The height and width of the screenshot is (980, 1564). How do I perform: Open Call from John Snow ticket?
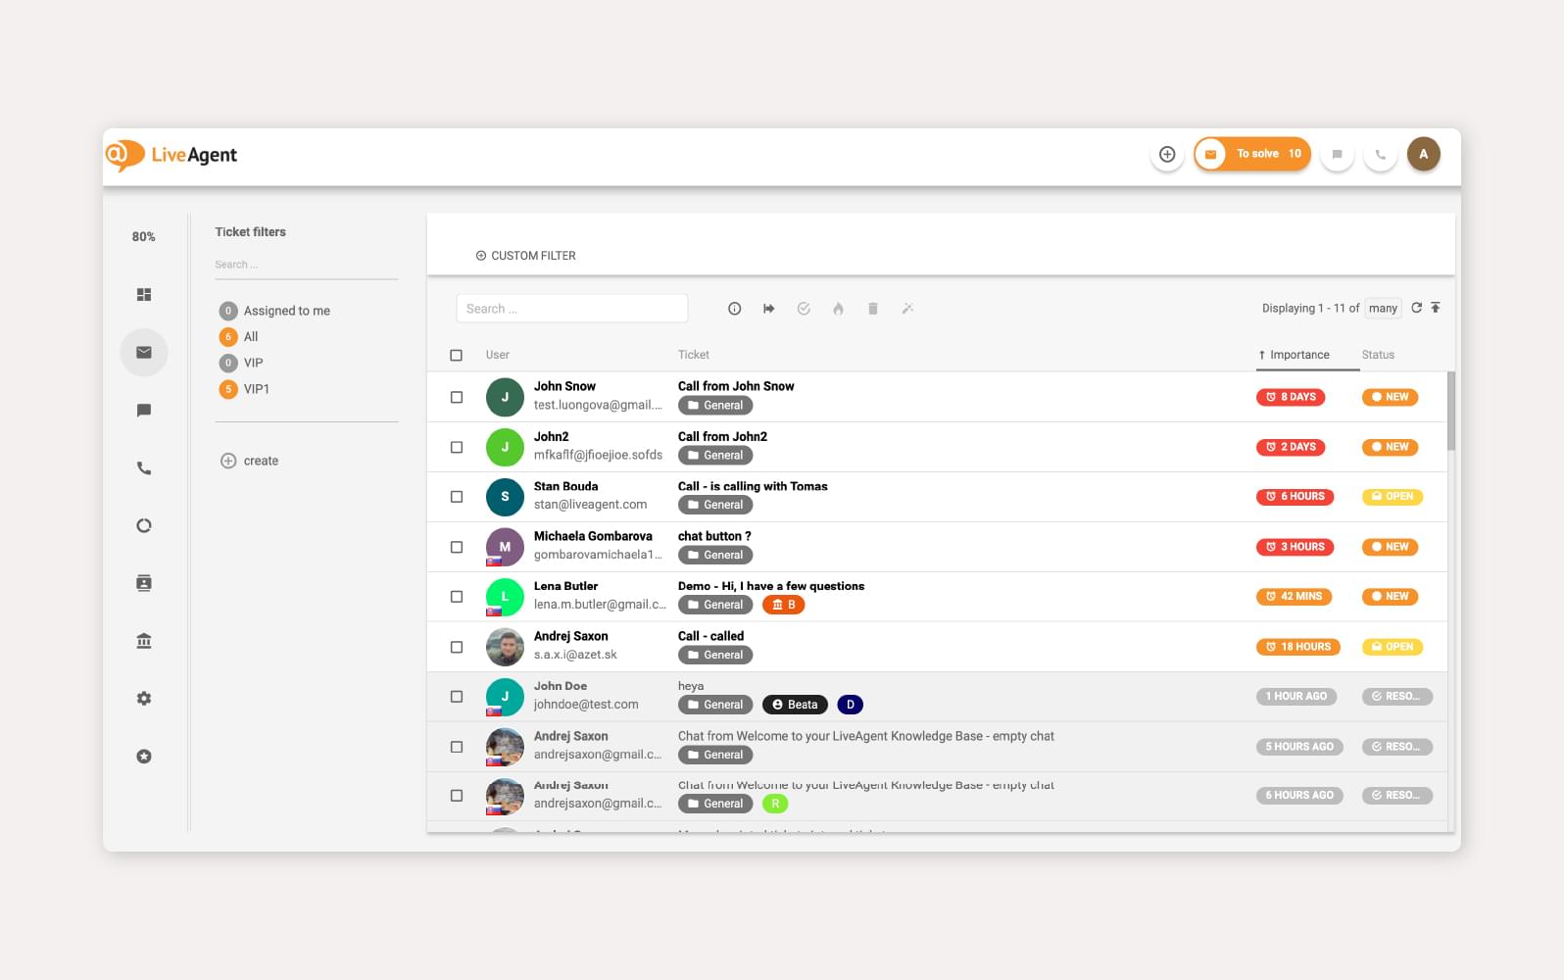coord(736,386)
